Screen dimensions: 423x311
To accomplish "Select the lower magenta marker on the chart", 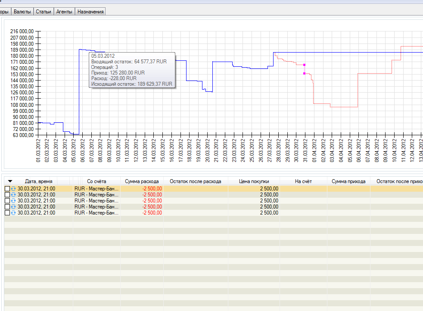I will click(304, 74).
